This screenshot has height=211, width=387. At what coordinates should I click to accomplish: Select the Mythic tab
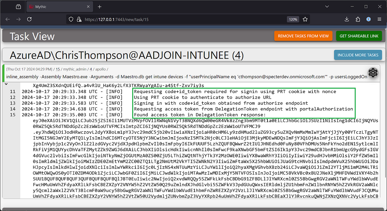click(59, 7)
